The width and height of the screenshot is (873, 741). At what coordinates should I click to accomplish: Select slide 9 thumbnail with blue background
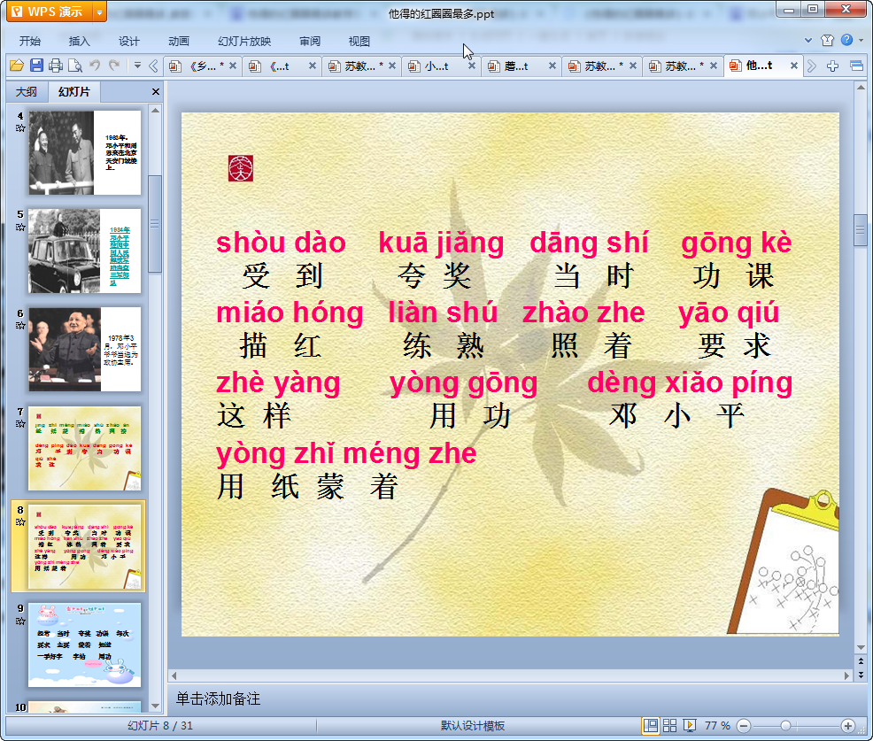tap(85, 645)
